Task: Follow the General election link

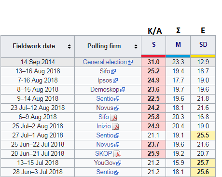Action: [x=105, y=62]
